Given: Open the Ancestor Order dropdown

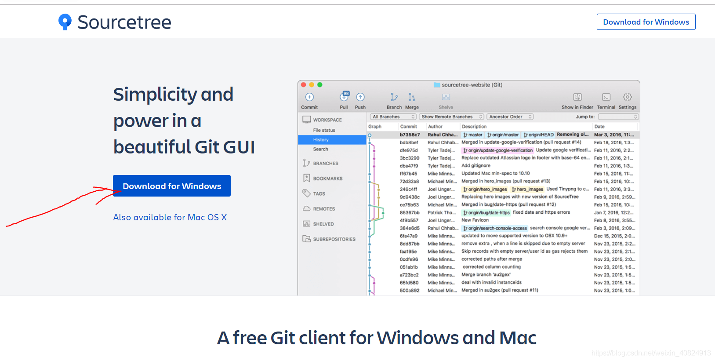Looking at the screenshot, I should coord(510,117).
